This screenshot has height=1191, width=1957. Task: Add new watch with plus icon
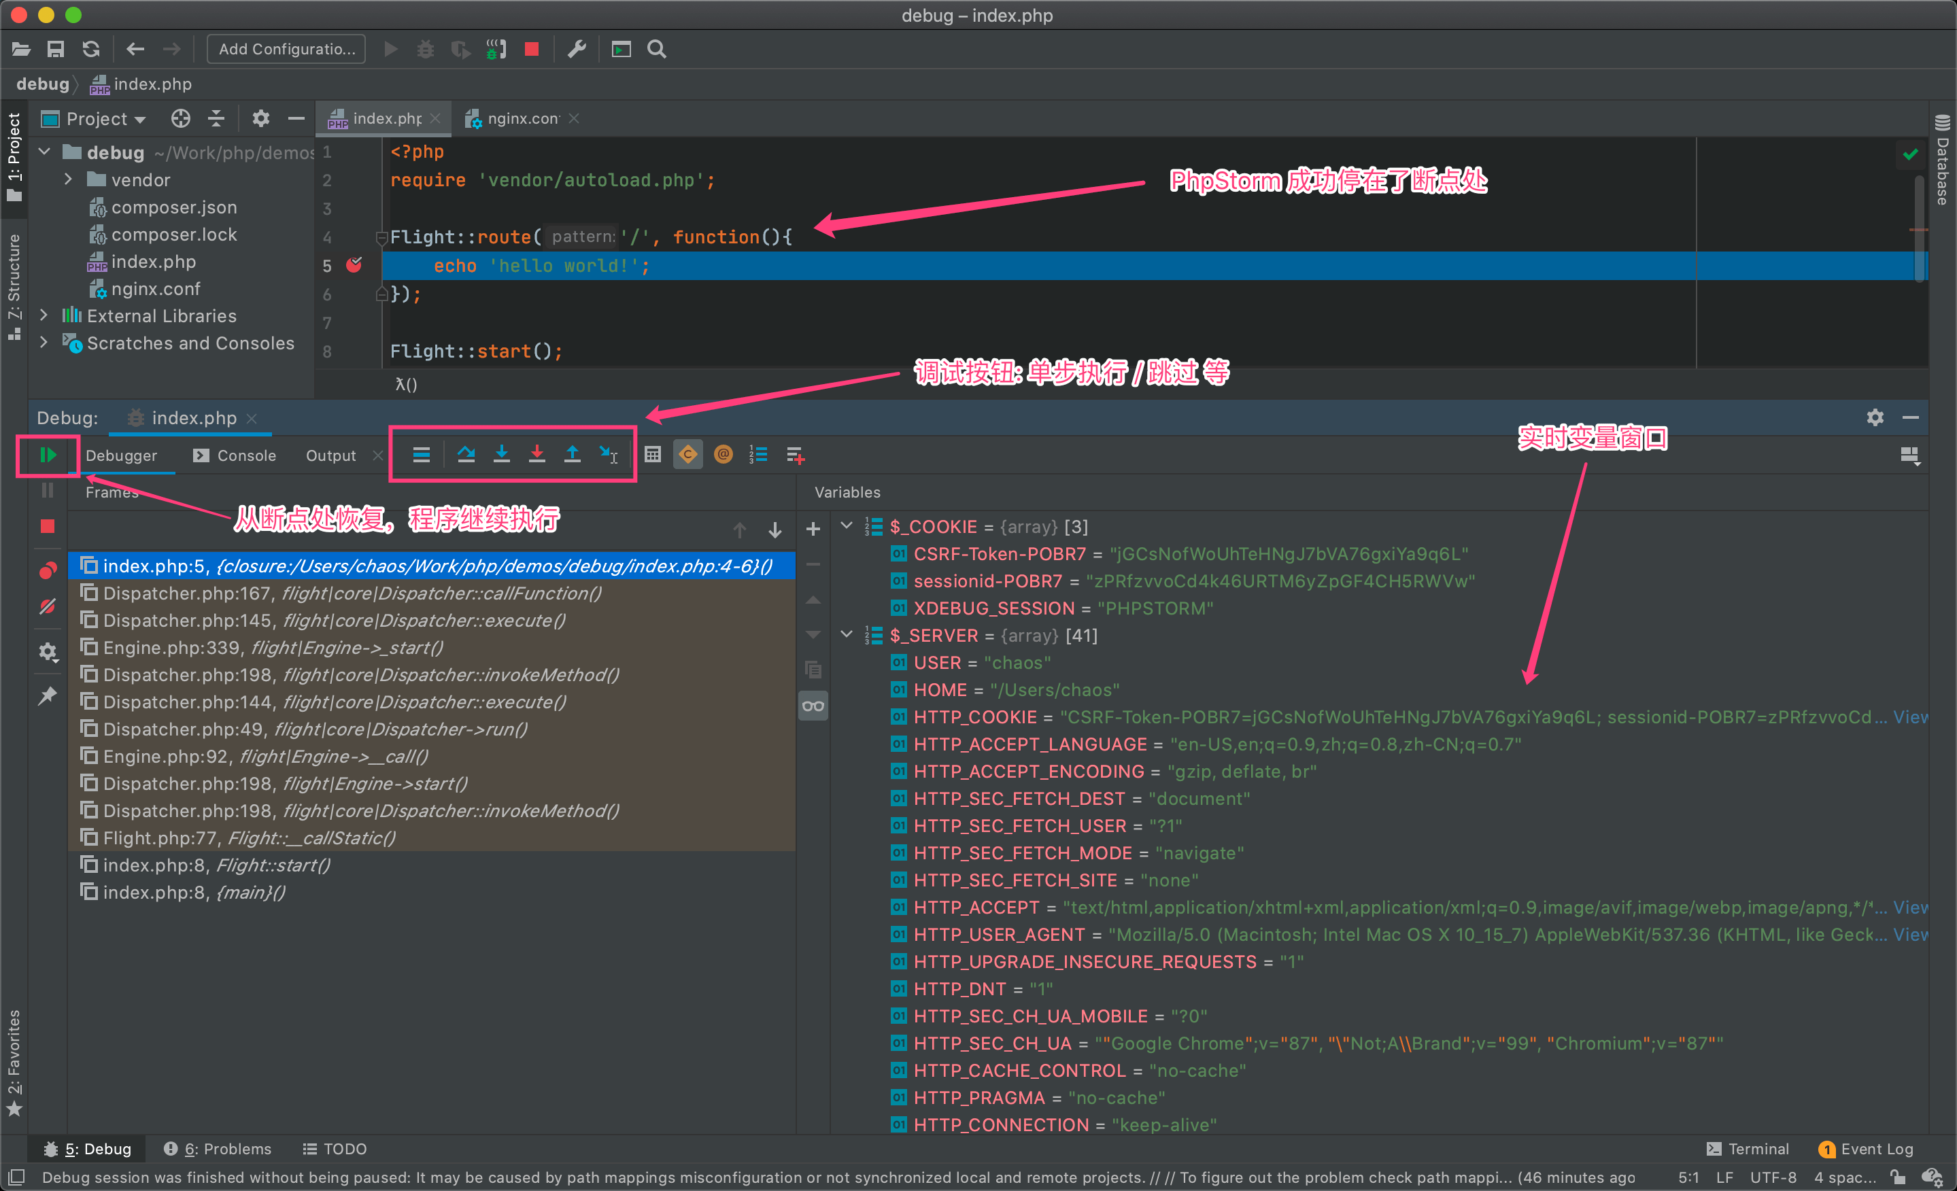coord(813,529)
